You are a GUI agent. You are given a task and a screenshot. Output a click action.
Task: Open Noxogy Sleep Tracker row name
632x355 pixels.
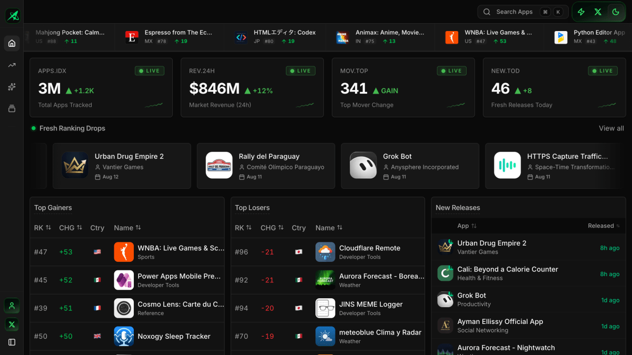[x=174, y=337]
